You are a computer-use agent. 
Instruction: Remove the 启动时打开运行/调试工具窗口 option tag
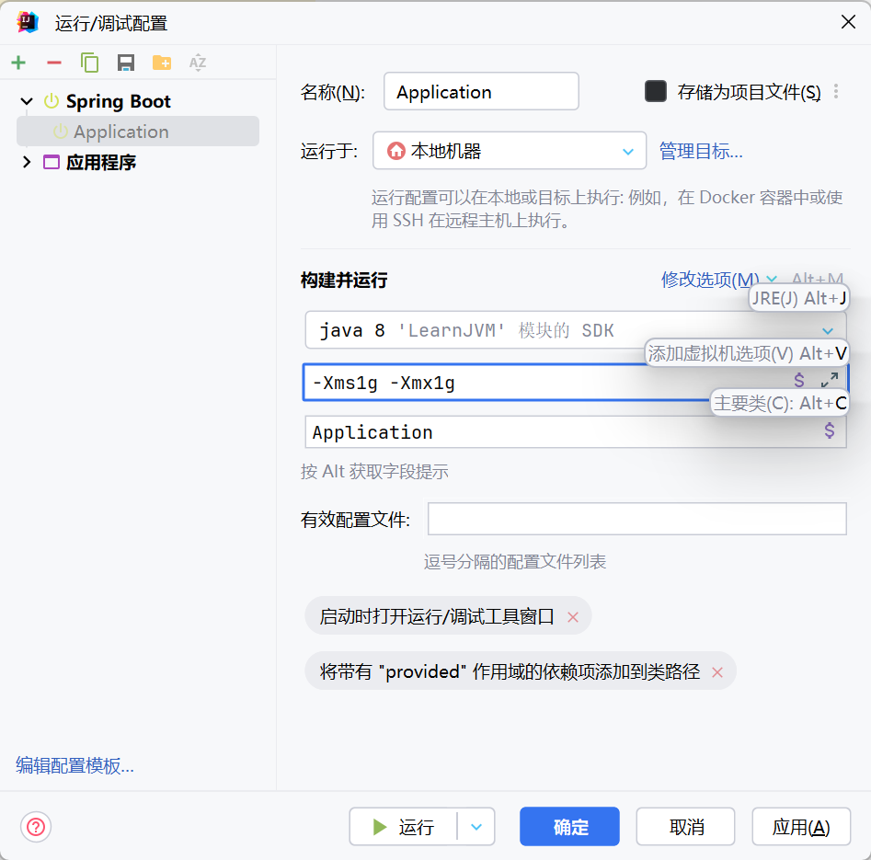[x=573, y=617]
